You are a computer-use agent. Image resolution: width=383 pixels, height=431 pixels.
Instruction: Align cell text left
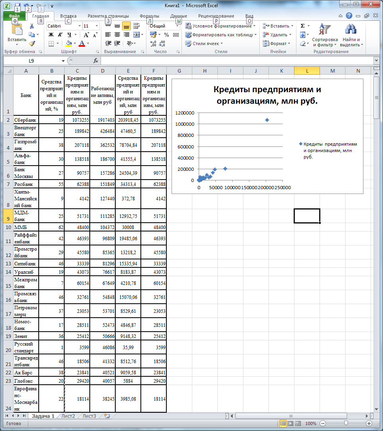[108, 35]
